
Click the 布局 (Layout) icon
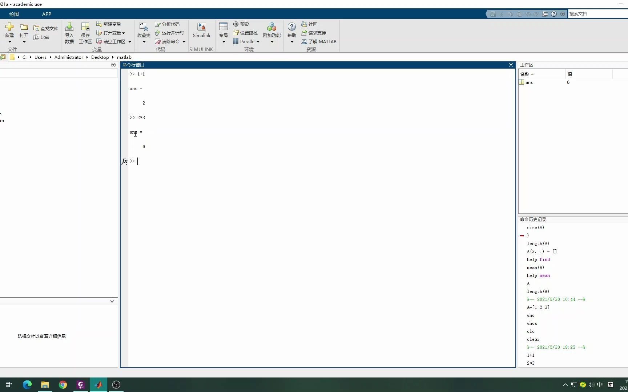223,26
